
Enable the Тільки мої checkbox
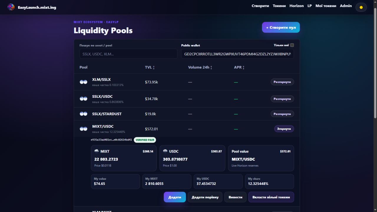[292, 45]
